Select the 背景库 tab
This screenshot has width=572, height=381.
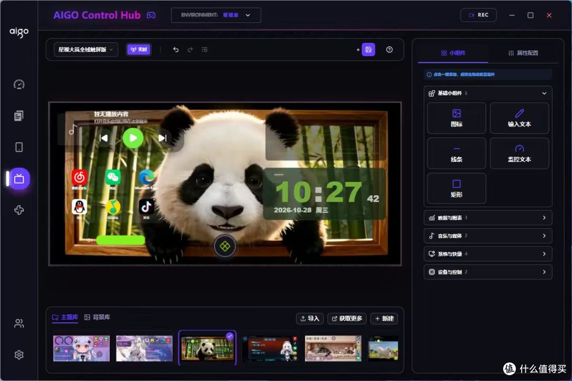pyautogui.click(x=97, y=317)
